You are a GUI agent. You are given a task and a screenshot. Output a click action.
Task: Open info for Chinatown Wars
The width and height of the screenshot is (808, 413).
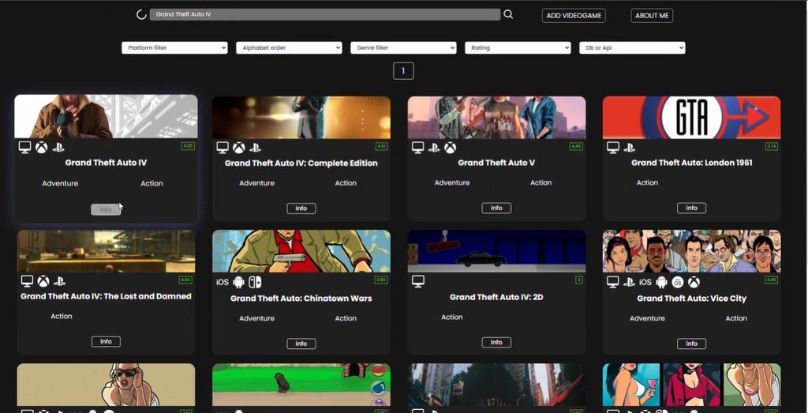301,344
